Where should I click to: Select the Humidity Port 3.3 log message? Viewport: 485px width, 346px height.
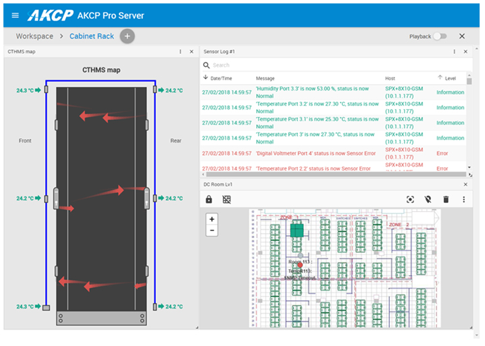pyautogui.click(x=312, y=92)
